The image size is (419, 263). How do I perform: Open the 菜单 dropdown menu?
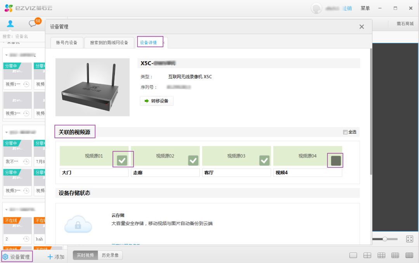pos(365,8)
